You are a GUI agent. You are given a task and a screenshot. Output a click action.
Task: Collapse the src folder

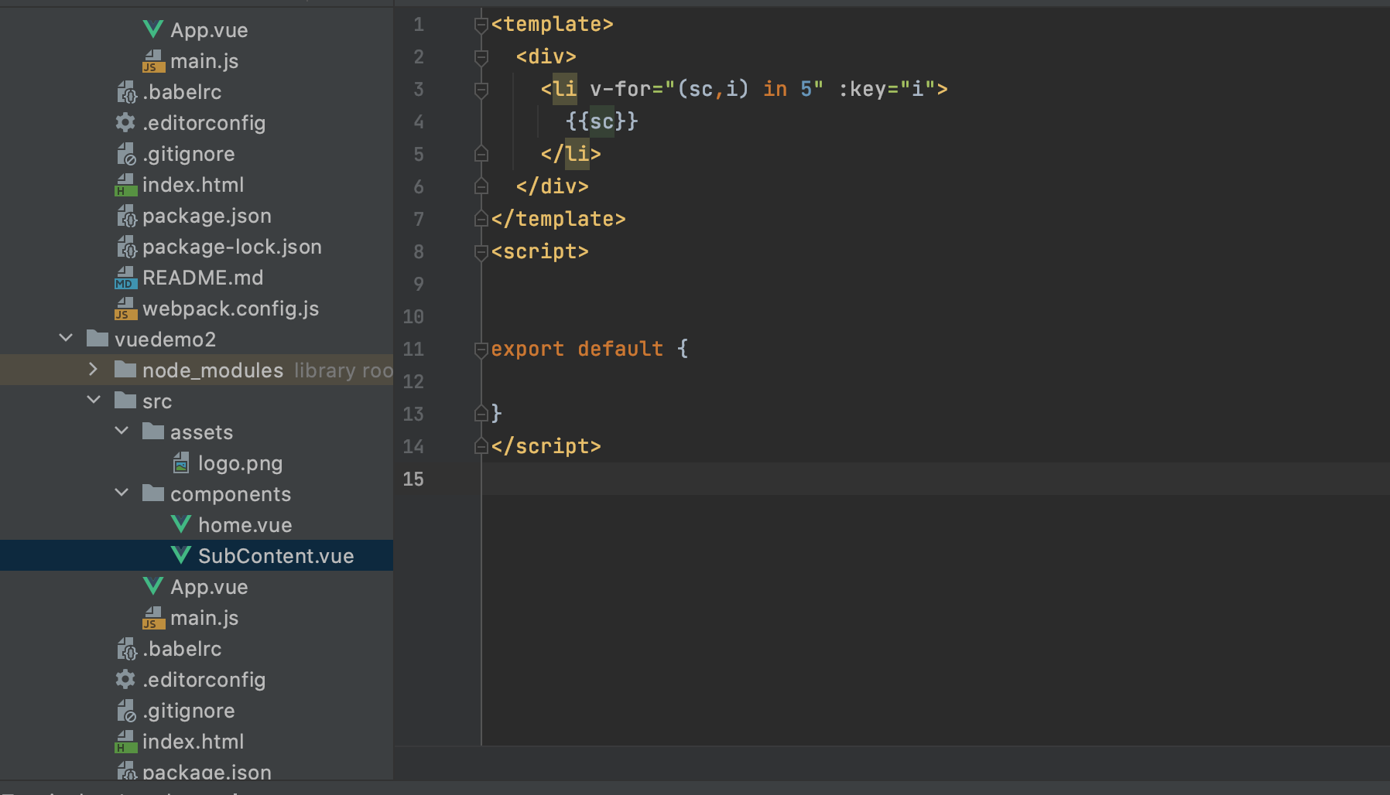pos(94,400)
